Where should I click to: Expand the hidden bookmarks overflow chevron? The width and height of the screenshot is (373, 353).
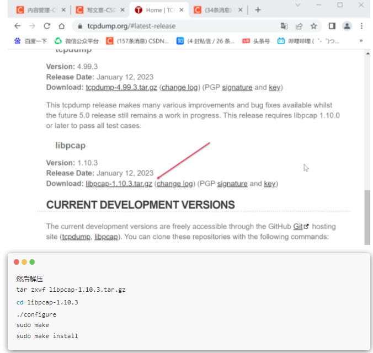coord(361,41)
